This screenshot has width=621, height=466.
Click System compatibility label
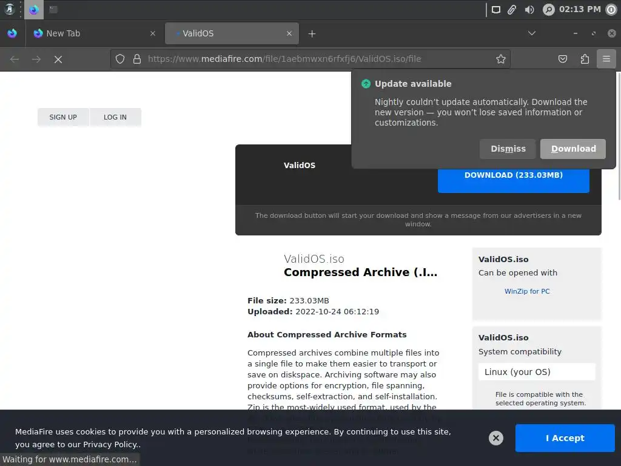point(520,351)
